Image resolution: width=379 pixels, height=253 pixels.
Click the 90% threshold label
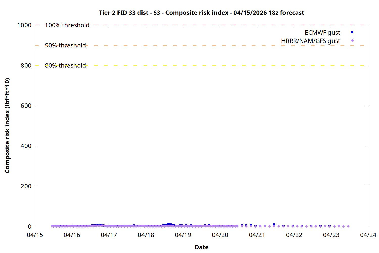click(x=65, y=45)
